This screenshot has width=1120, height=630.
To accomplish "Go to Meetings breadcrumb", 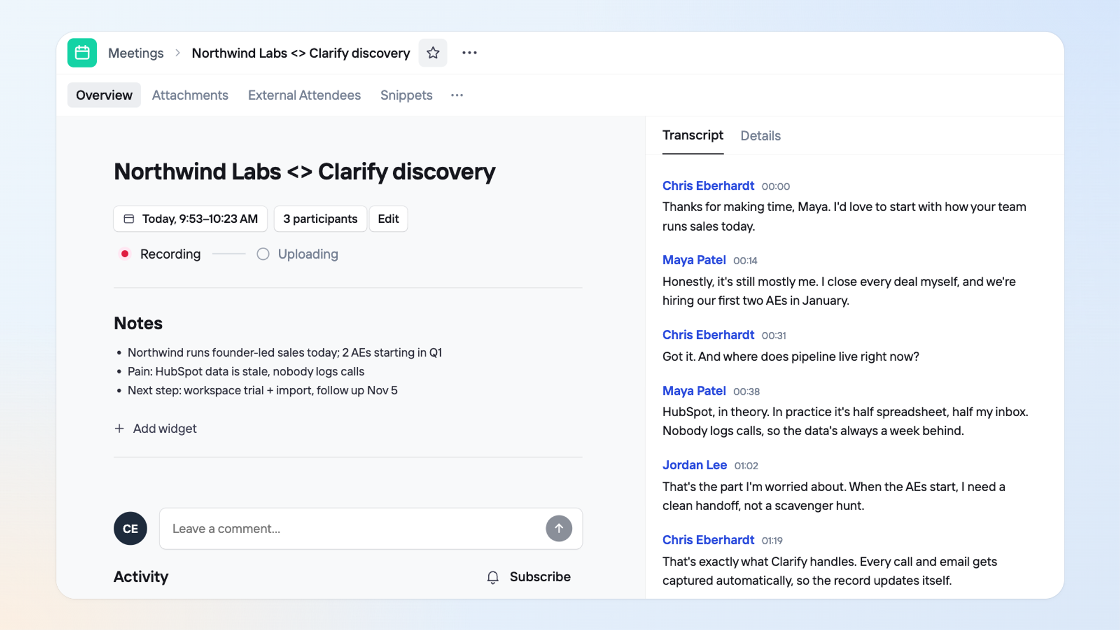I will pyautogui.click(x=136, y=53).
